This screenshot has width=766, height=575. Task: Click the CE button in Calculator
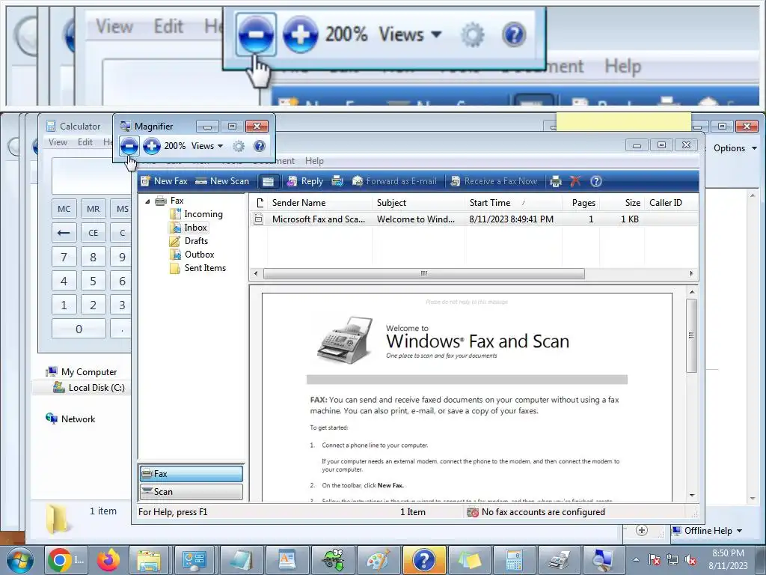click(x=93, y=233)
